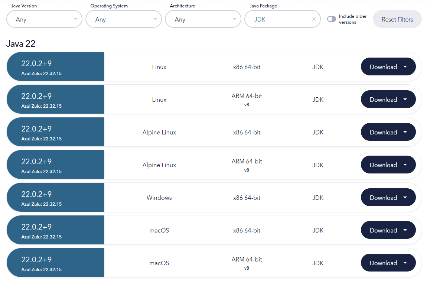Click x86 64-bit cell in the Windows row
The width and height of the screenshot is (430, 286).
coord(247,198)
